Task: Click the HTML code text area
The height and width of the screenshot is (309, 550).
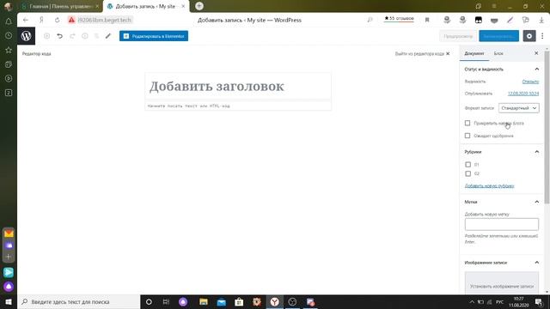Action: pyautogui.click(x=238, y=106)
